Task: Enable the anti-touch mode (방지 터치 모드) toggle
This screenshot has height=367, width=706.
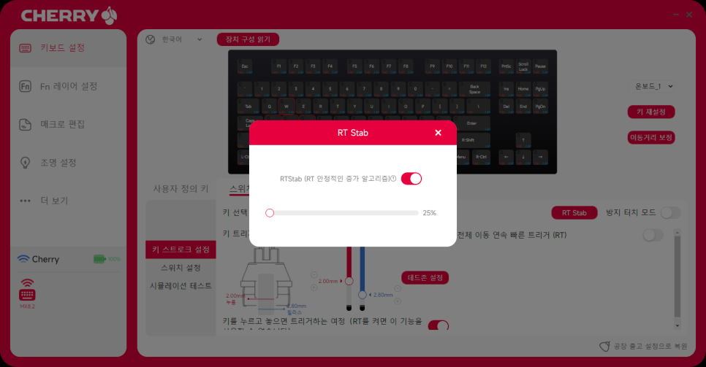Action: (x=670, y=213)
